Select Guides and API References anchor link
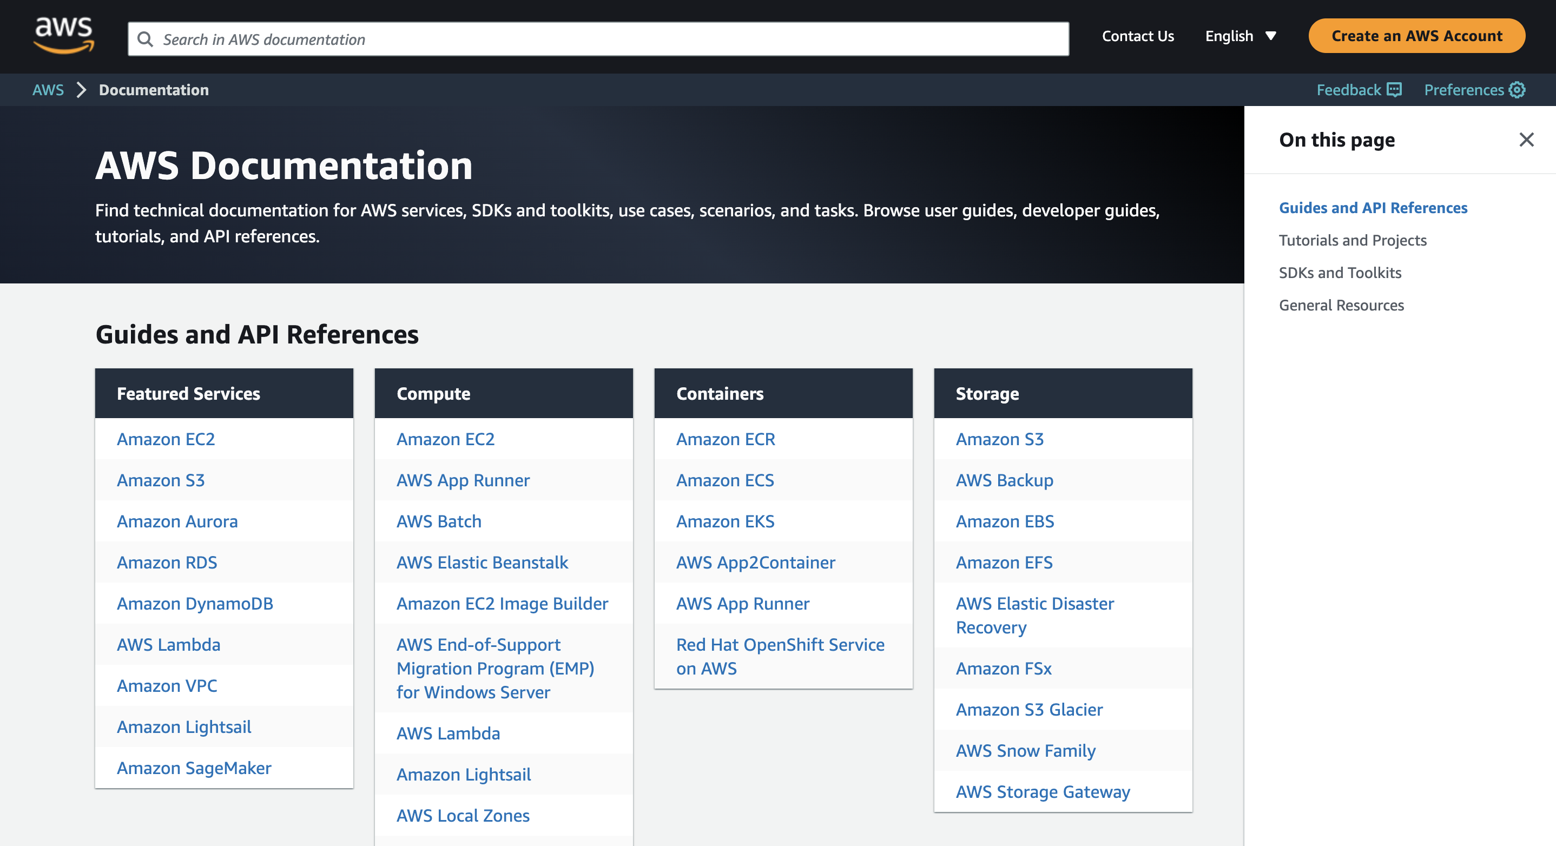 [1373, 208]
